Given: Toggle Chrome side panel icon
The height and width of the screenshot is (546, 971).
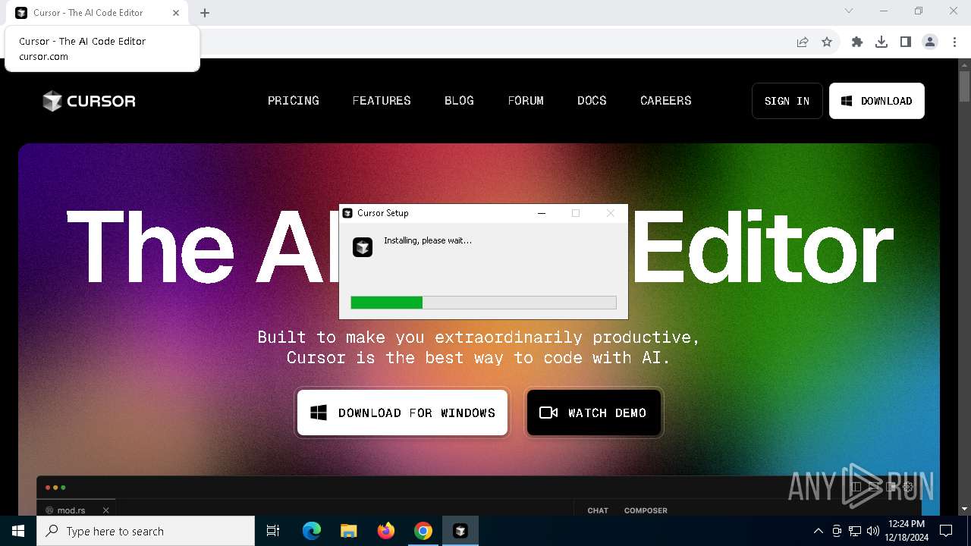Looking at the screenshot, I should (906, 42).
